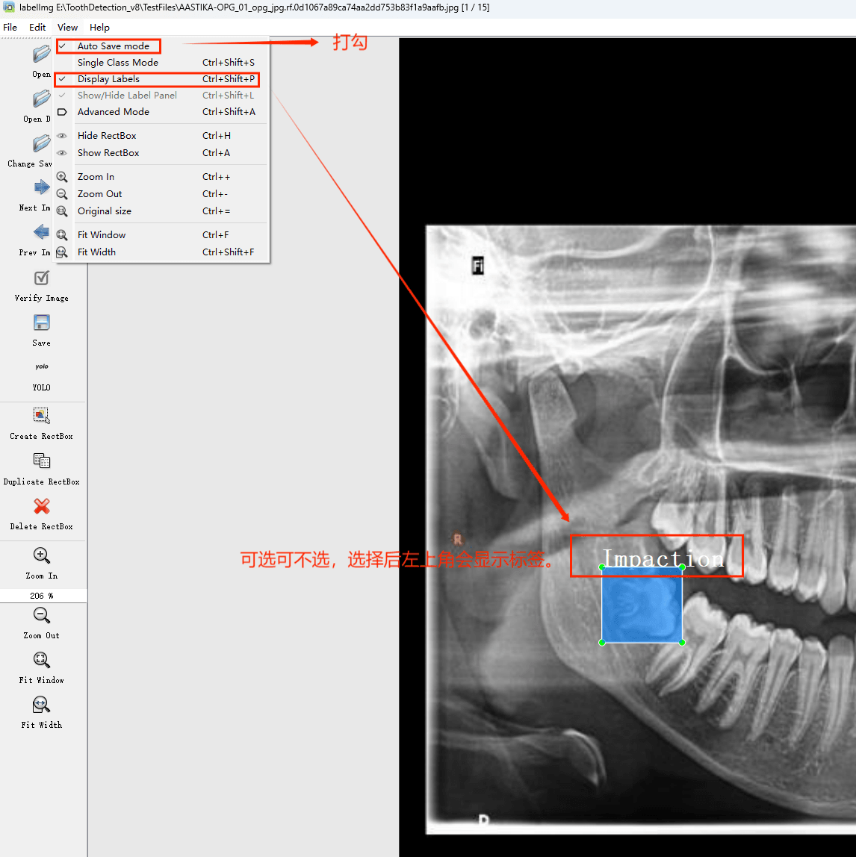Click the bottom-right green box handle

click(682, 643)
